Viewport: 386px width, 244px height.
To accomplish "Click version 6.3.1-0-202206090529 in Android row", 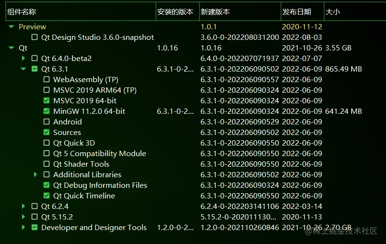I will tap(240, 122).
